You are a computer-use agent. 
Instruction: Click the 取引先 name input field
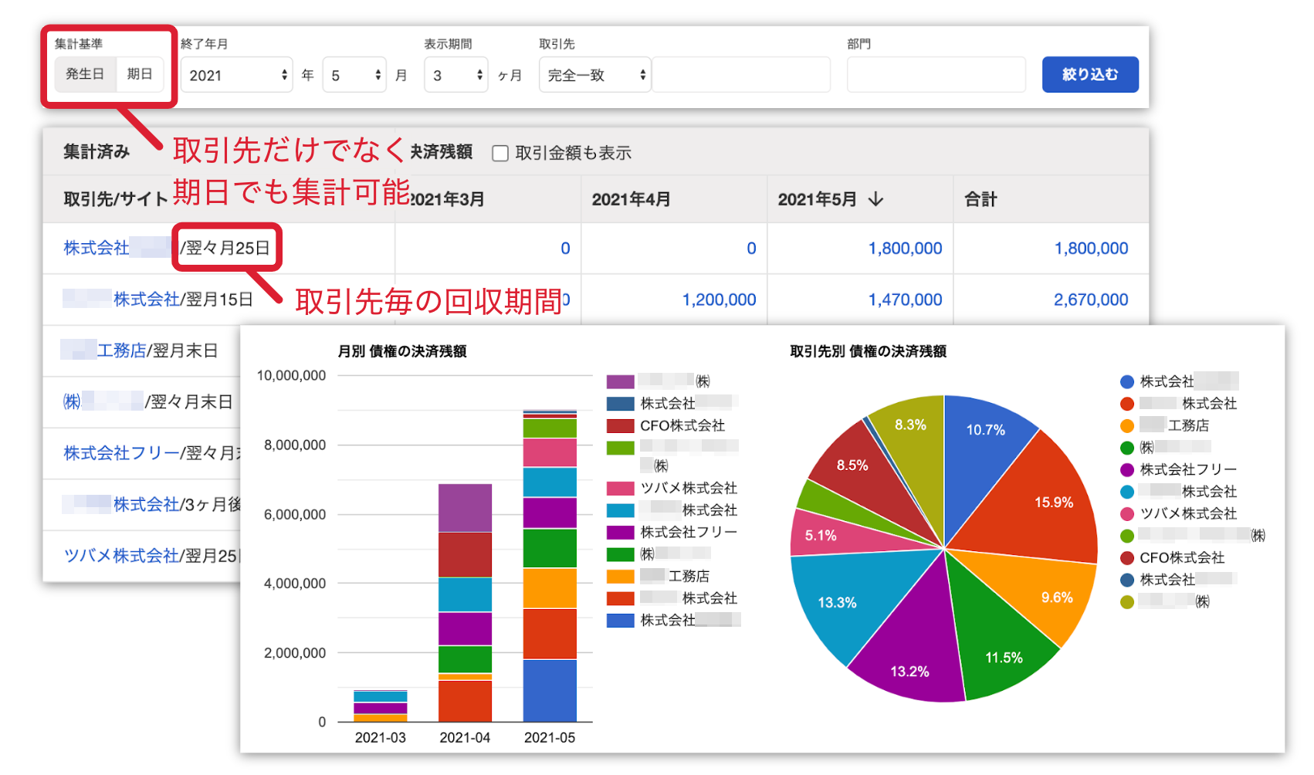741,75
